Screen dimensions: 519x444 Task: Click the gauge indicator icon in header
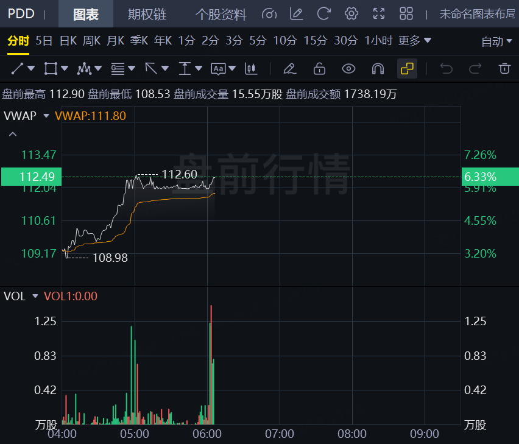269,14
